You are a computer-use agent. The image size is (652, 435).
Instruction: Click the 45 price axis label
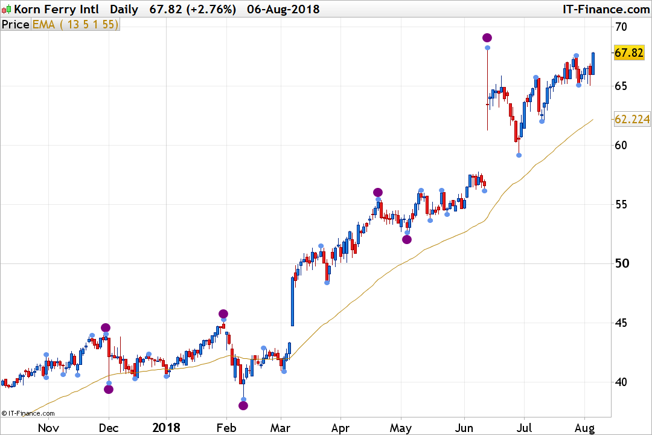click(x=621, y=323)
